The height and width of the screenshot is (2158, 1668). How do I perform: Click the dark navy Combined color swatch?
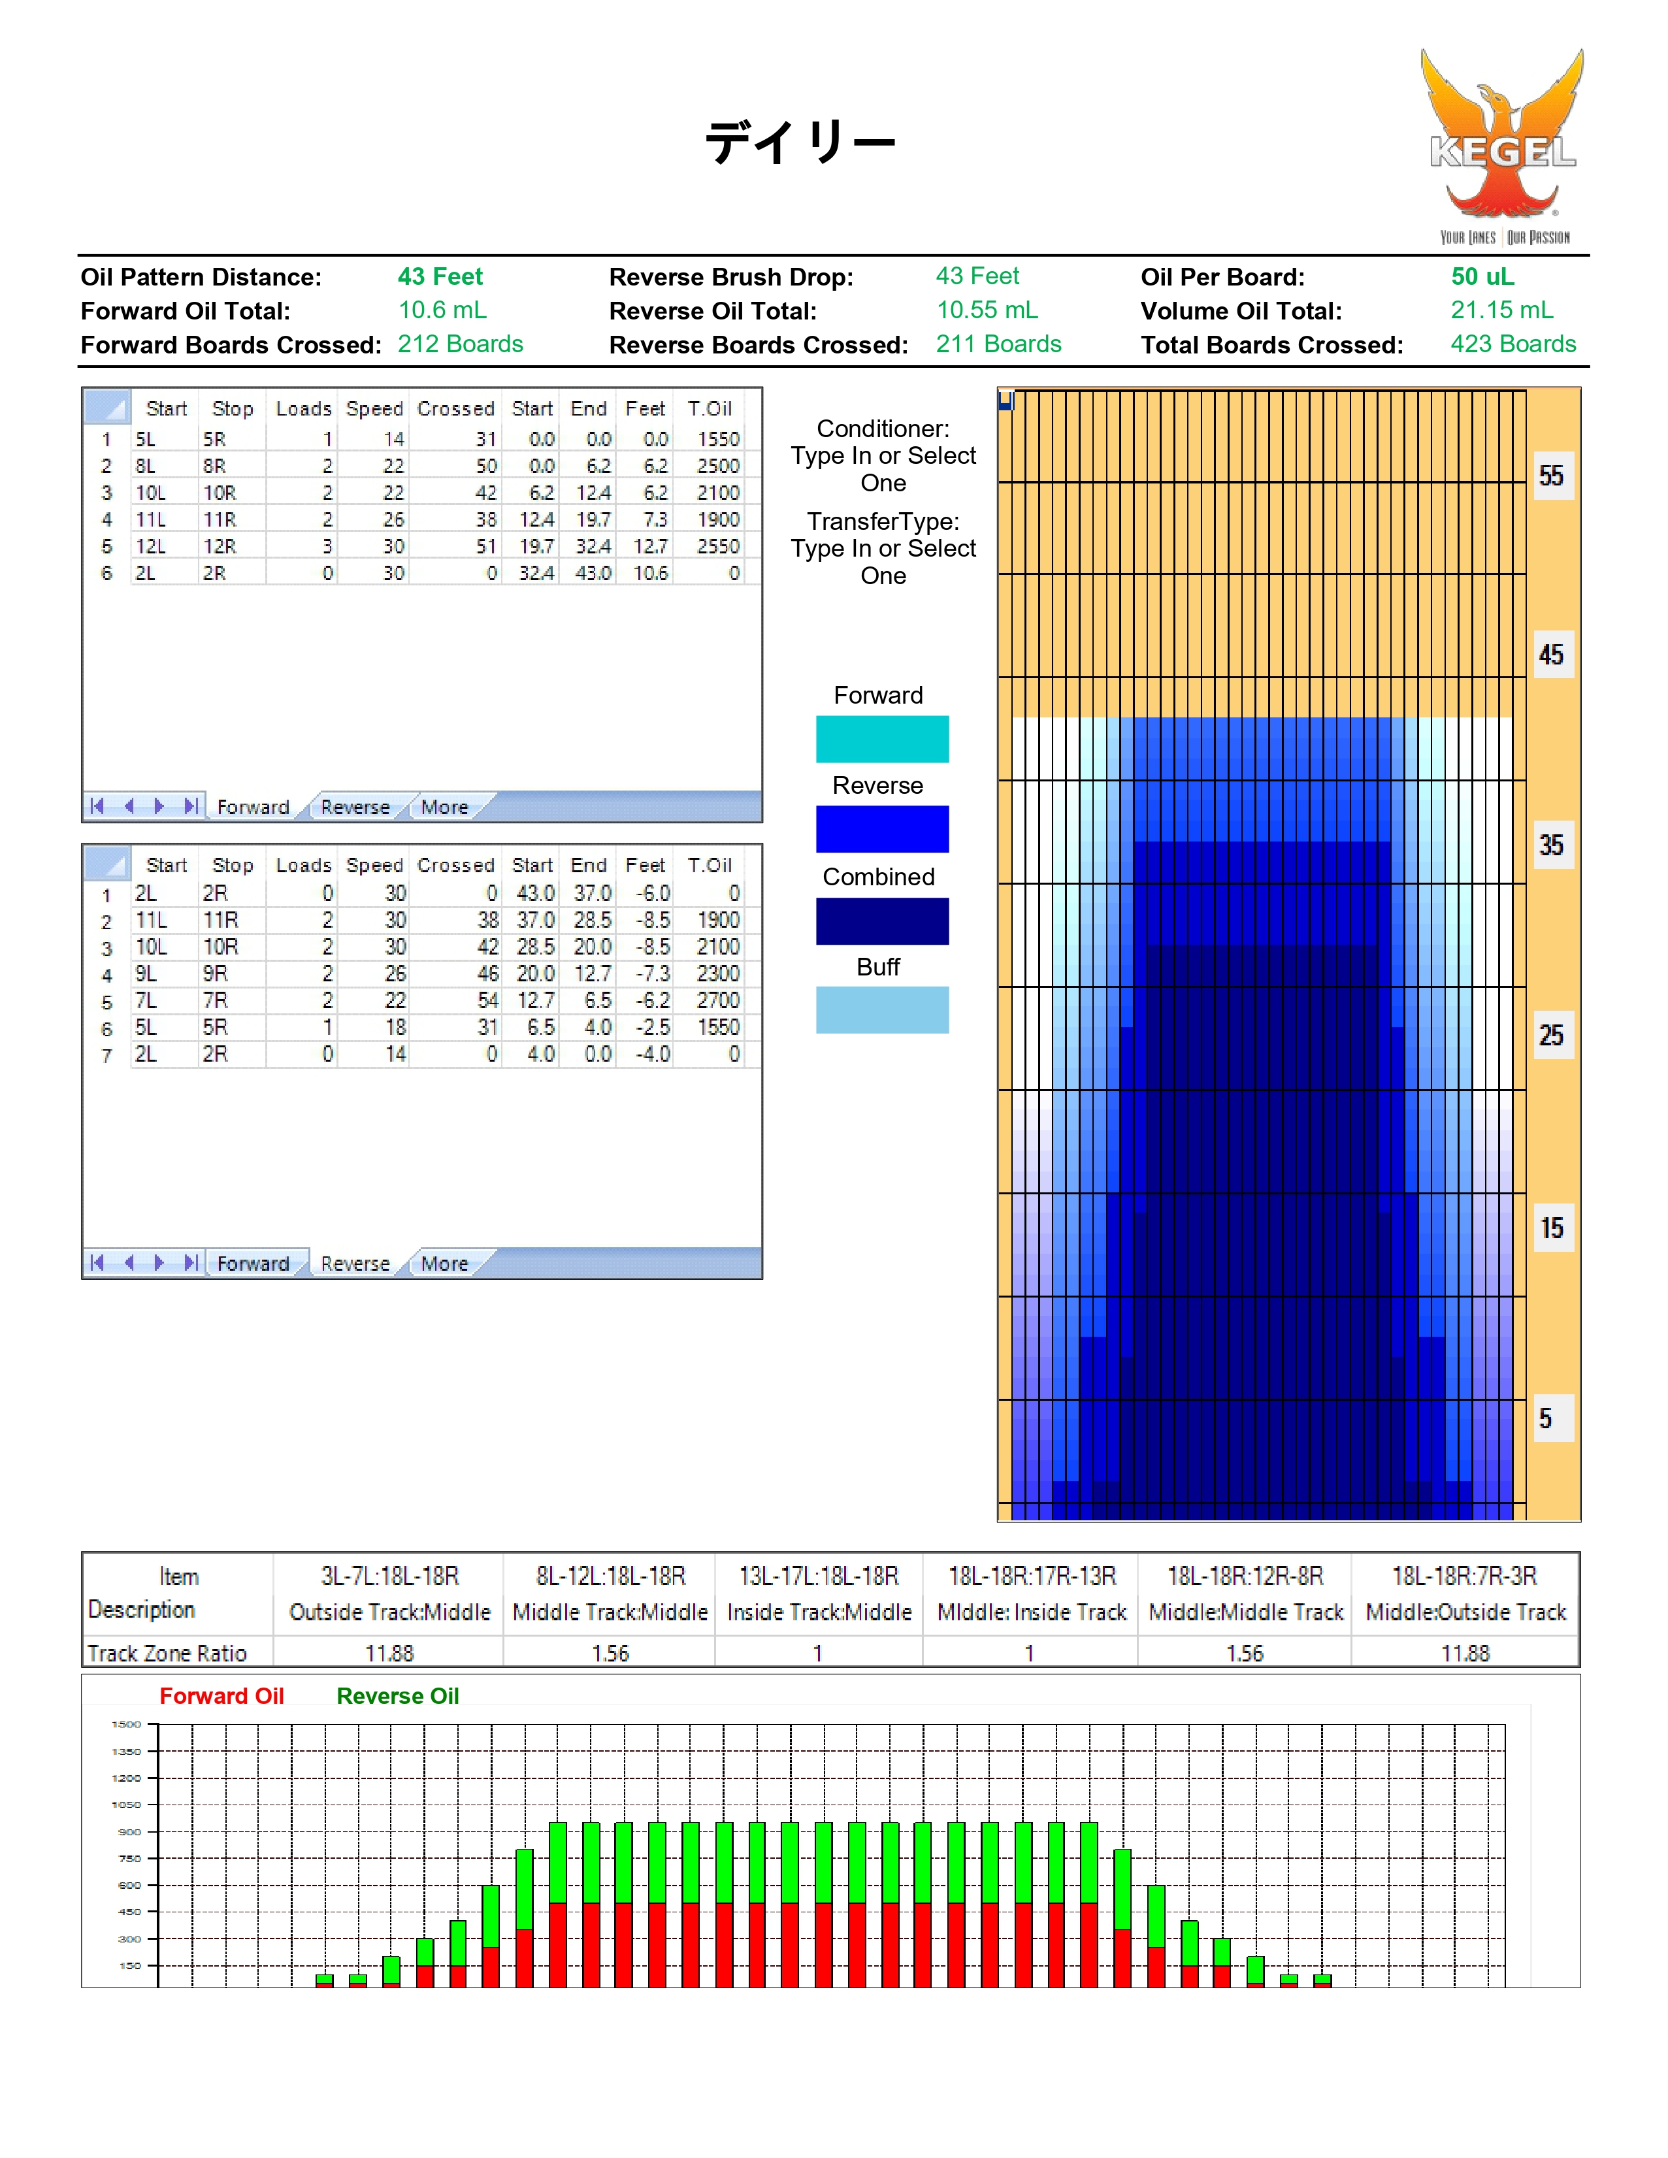[881, 921]
